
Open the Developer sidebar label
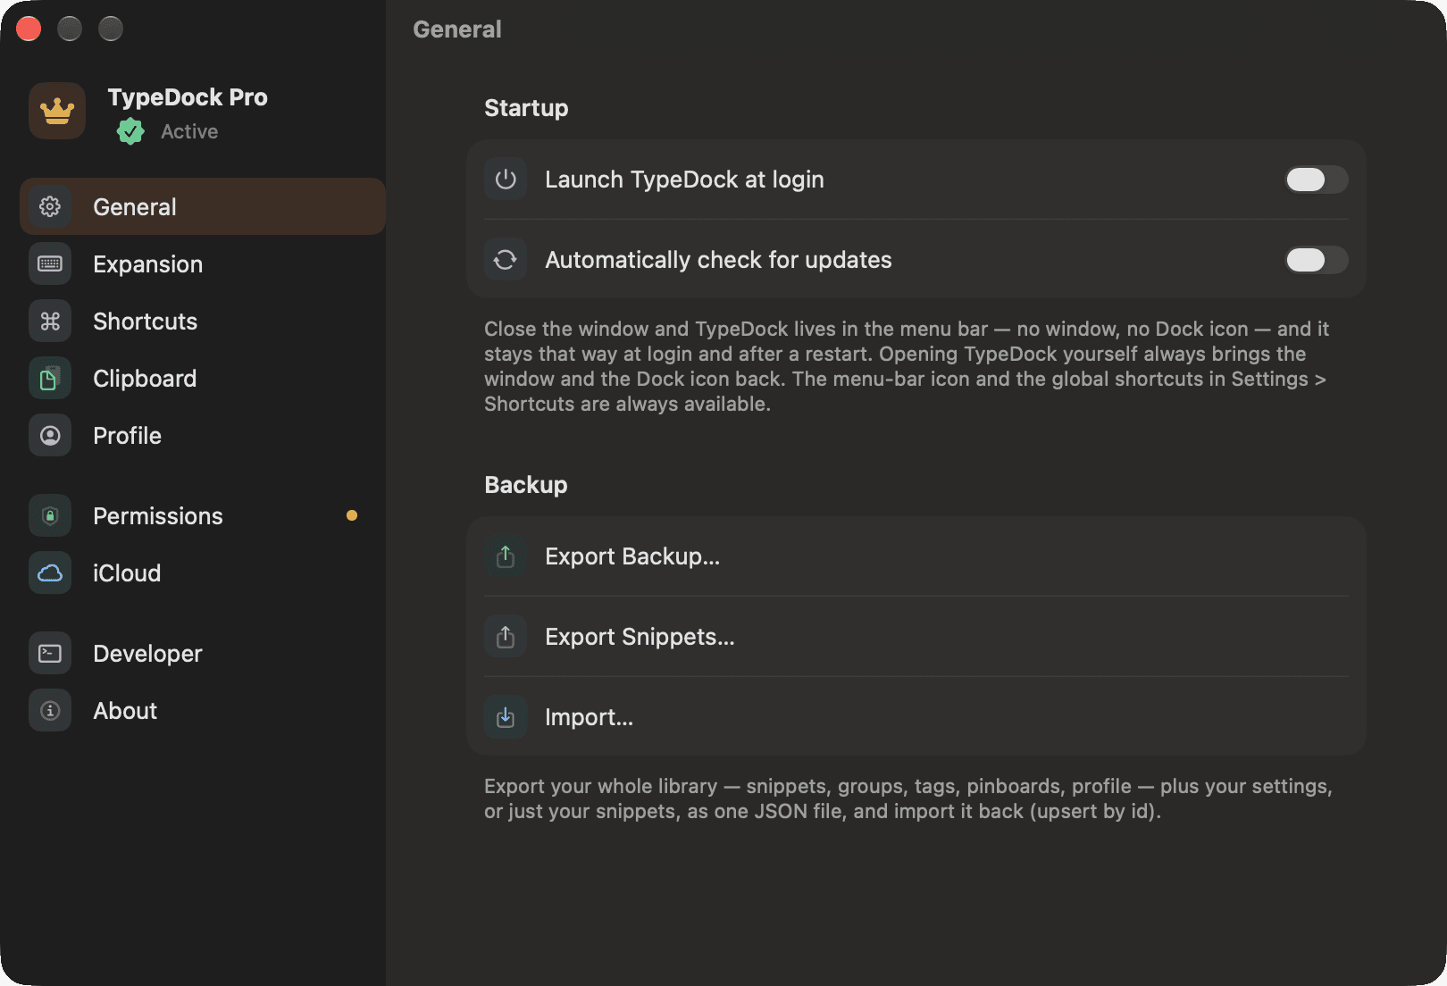(x=147, y=654)
